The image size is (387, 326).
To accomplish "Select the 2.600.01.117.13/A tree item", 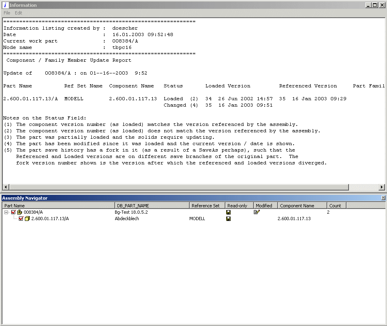I will [50, 219].
